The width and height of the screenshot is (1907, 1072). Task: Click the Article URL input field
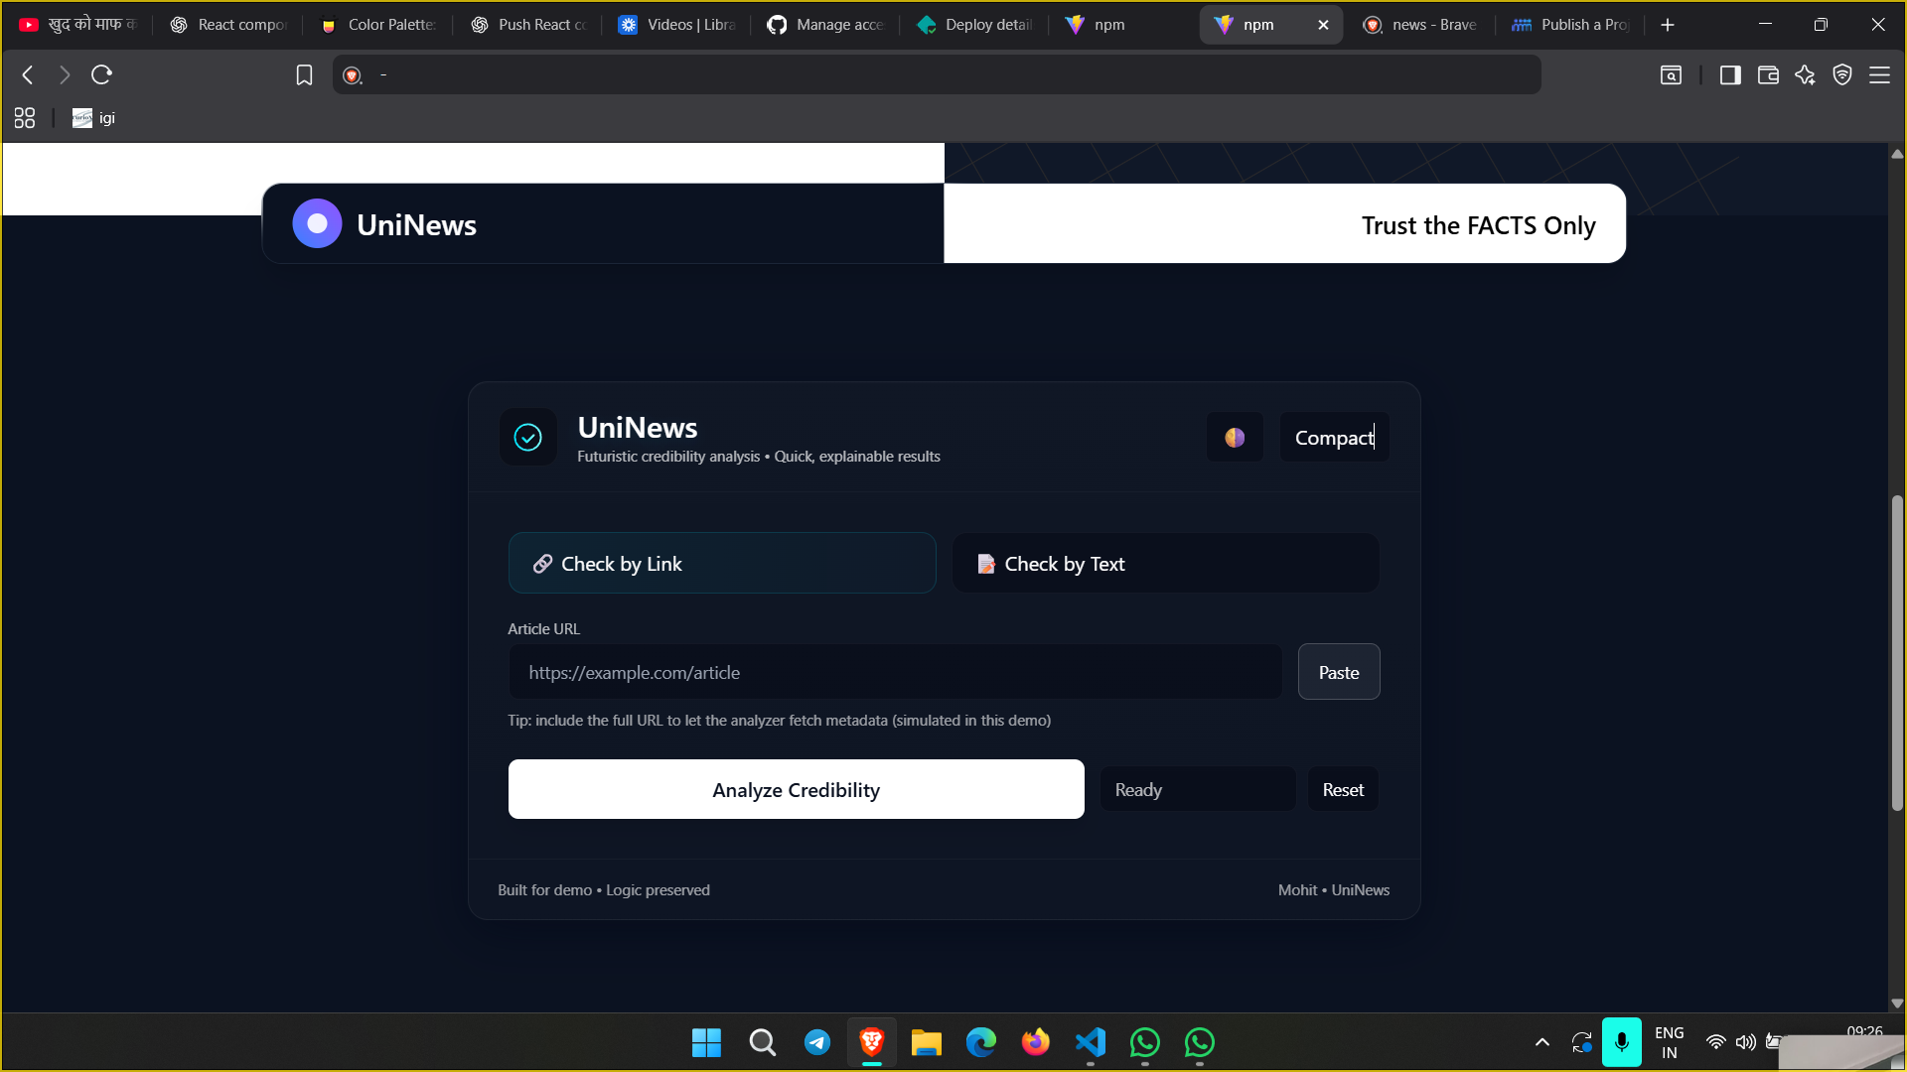tap(894, 673)
